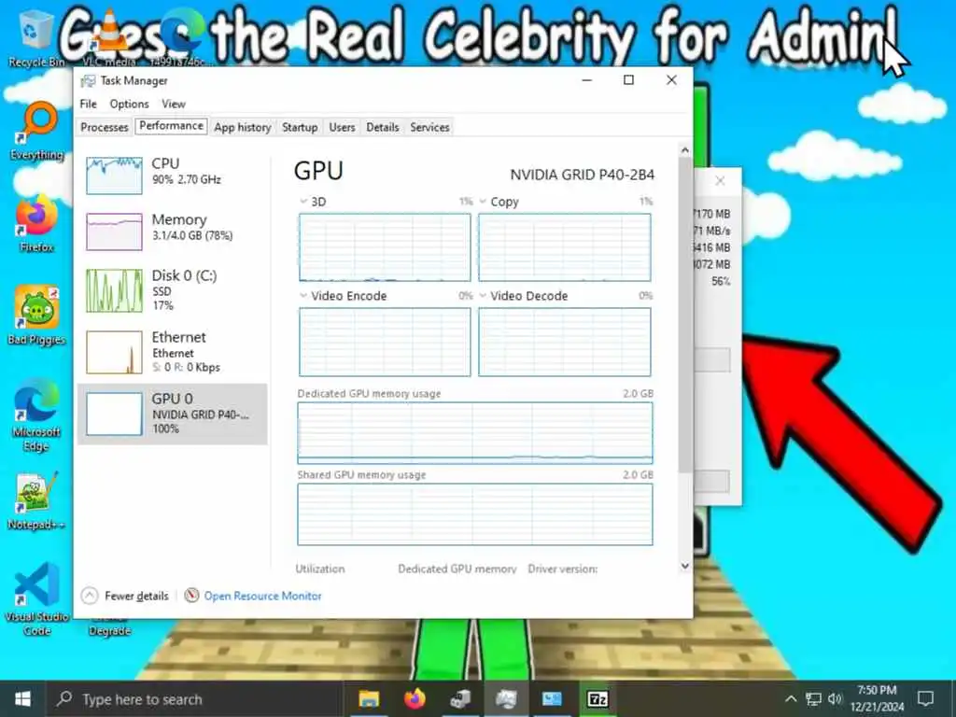Screen dimensions: 956x717
Task: Click the taskbar clock and date
Action: tap(877, 698)
